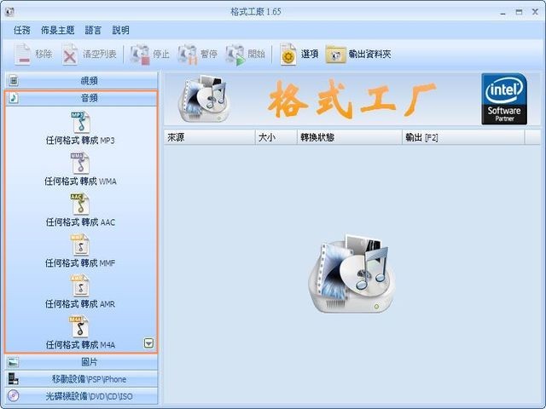Viewport: 546px width, 409px height.
Task: Click the 任何格式 轉成 MP3 label
Action: [x=80, y=141]
